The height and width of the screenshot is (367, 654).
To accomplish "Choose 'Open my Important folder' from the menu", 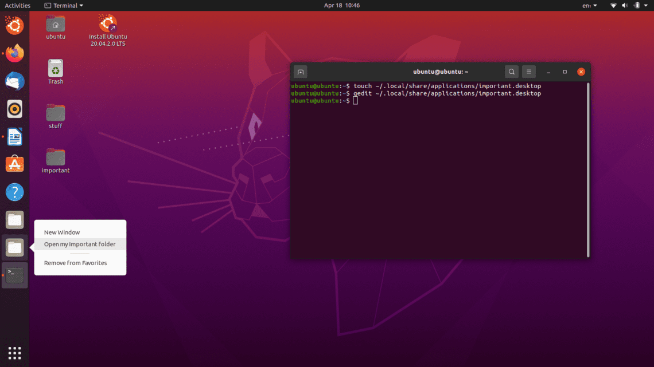I will 80,244.
